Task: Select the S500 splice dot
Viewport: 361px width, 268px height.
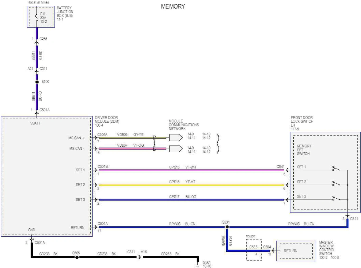Action: pyautogui.click(x=37, y=82)
